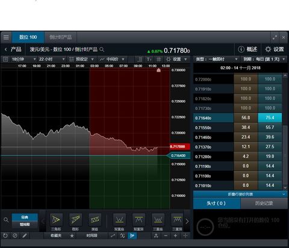
Task: Click the strike list vertical scrollbar
Action: click(x=285, y=155)
